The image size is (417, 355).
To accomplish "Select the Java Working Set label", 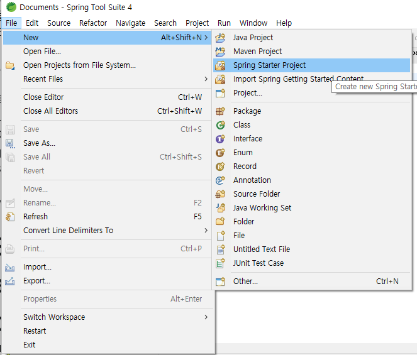I will click(262, 208).
